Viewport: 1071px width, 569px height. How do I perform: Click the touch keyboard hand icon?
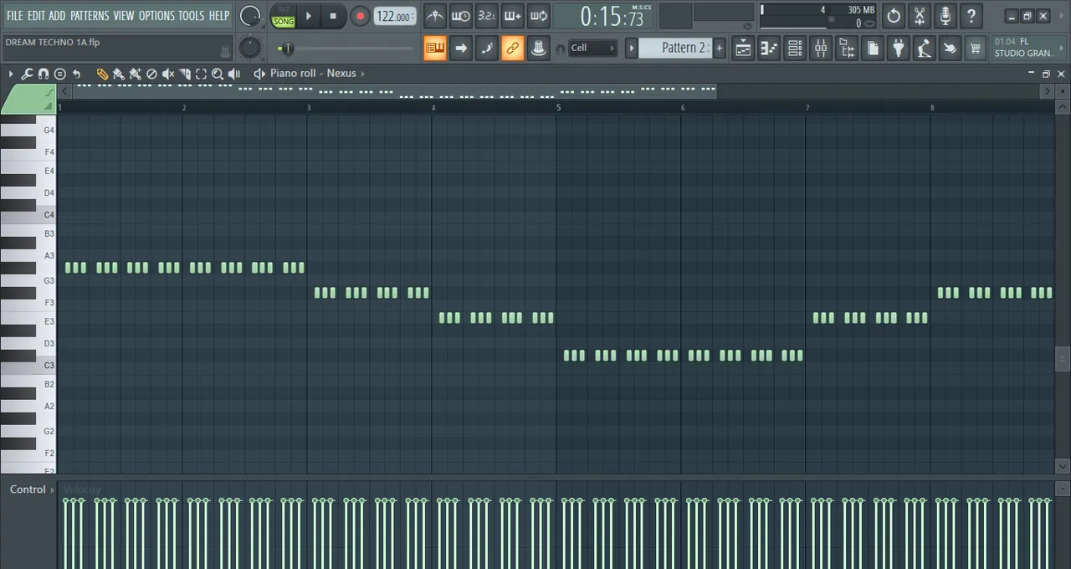[x=950, y=49]
